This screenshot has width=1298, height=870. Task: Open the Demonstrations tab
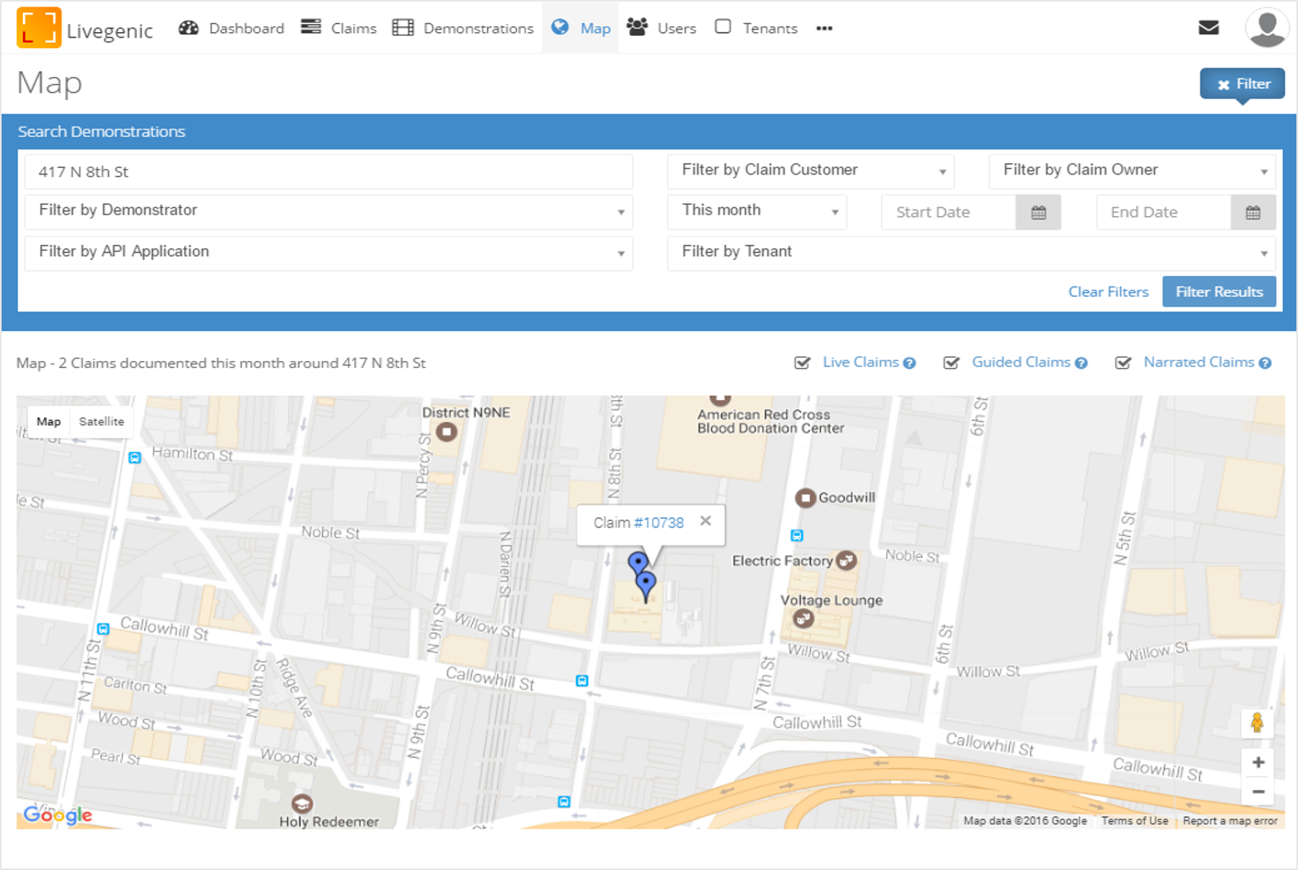463,28
